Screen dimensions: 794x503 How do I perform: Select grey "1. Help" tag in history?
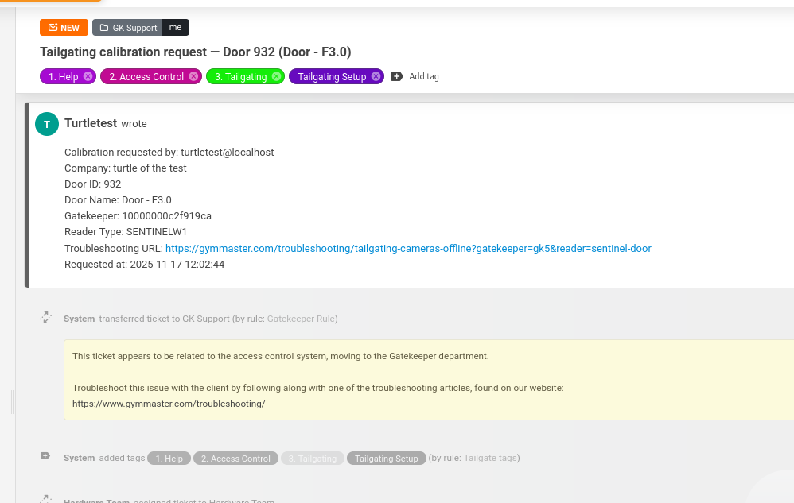[169, 459]
